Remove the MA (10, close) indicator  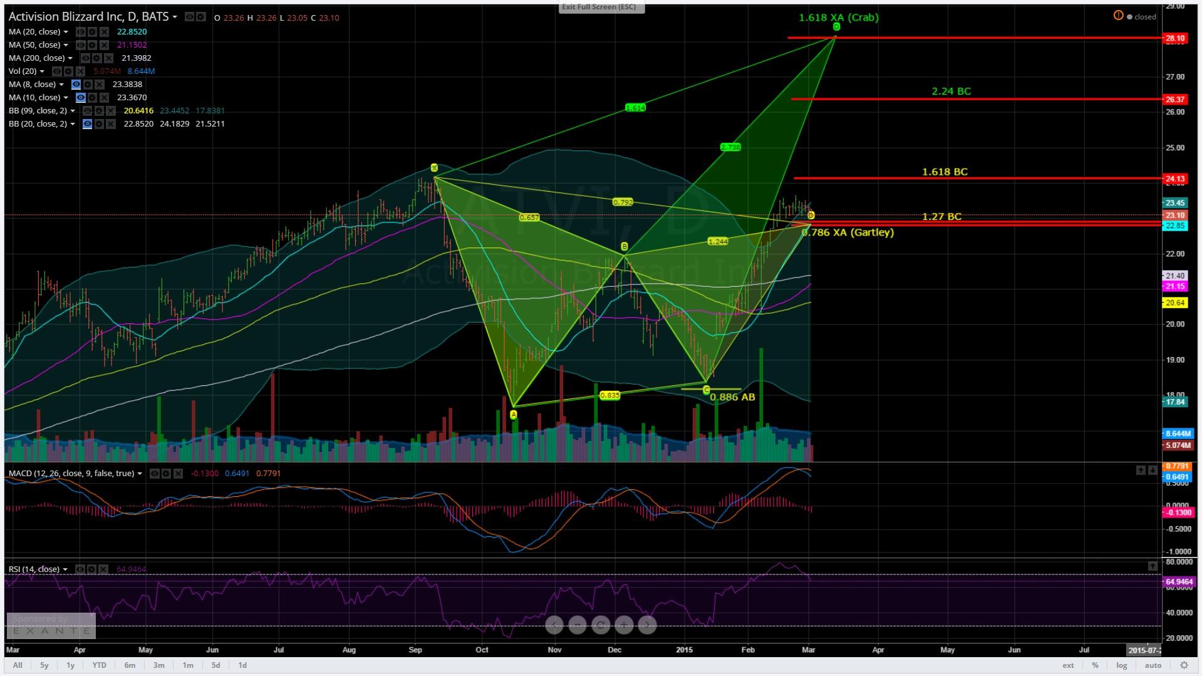pyautogui.click(x=104, y=98)
